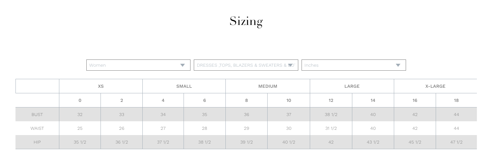Select the X-LARGE size column header
The width and height of the screenshot is (496, 162).
point(435,86)
